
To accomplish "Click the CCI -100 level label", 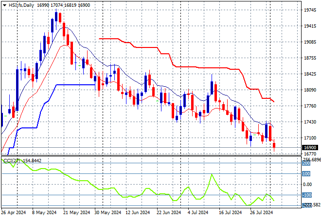I will point(306,195).
